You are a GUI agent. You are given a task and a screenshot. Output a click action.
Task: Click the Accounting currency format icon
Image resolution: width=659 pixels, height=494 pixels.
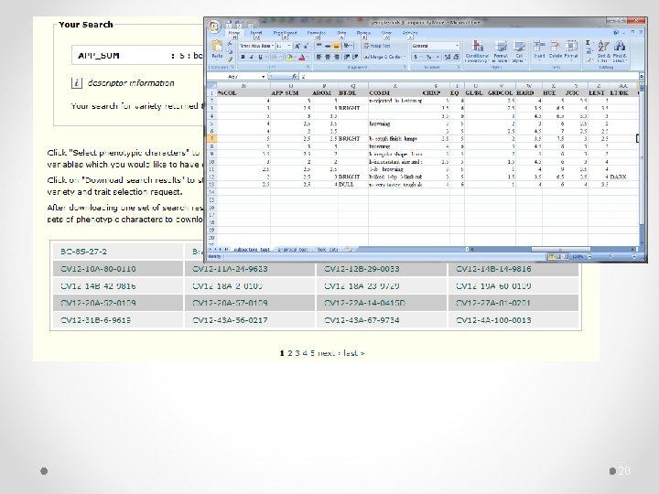coord(416,57)
